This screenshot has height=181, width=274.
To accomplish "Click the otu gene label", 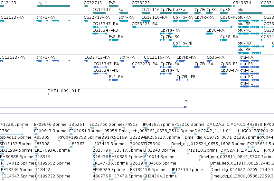I will pyautogui.click(x=241, y=9).
